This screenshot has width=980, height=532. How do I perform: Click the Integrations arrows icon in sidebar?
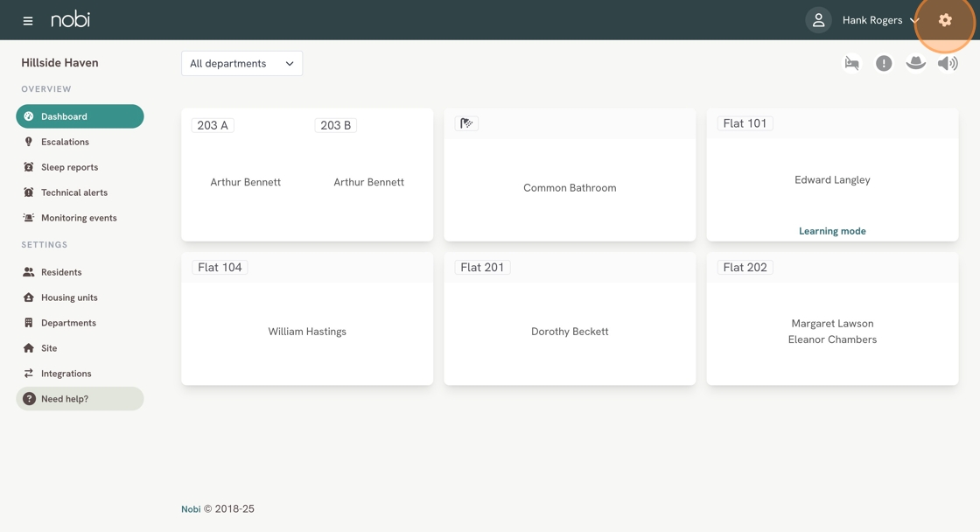[30, 373]
